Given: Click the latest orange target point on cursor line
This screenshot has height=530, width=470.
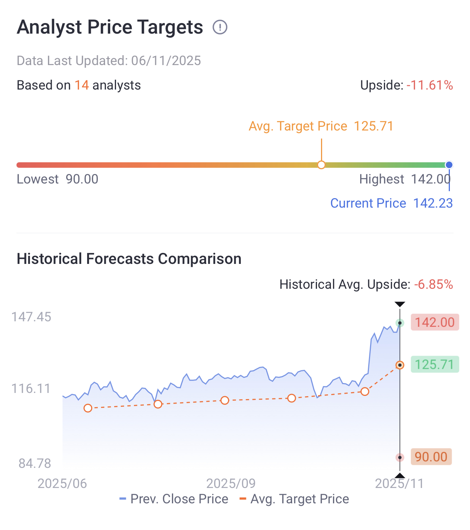Looking at the screenshot, I should 400,365.
